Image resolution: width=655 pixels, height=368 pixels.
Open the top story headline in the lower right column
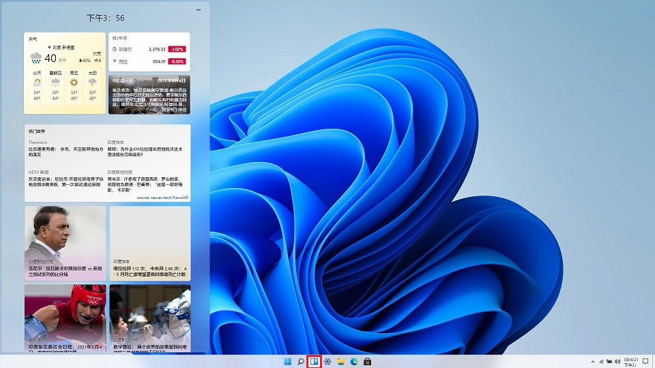click(x=145, y=184)
